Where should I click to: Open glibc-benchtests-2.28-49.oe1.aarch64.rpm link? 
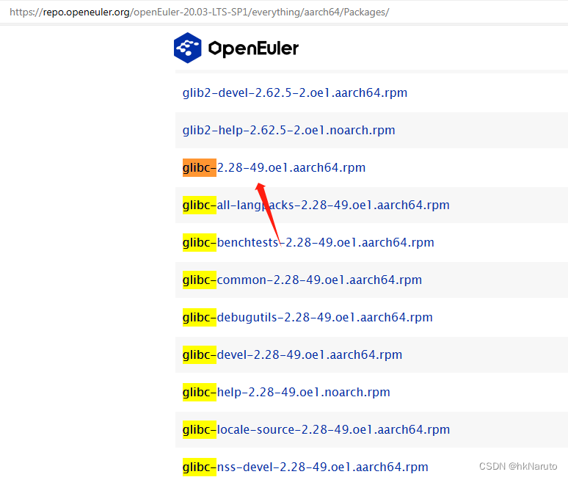tap(308, 243)
